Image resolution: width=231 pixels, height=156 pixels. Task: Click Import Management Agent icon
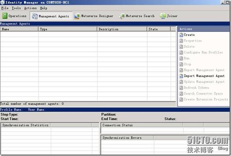point(181,76)
